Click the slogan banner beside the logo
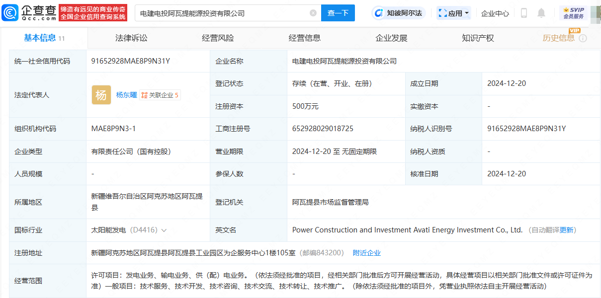This screenshot has height=298, width=601. (x=93, y=13)
